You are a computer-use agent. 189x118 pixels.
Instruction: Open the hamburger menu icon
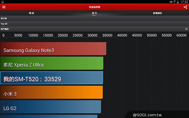tap(4, 7)
